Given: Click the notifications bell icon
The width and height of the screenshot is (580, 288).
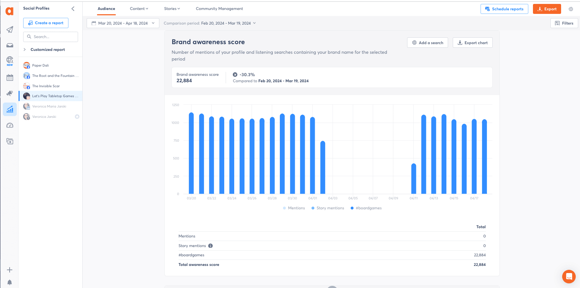Looking at the screenshot, I should pos(10,282).
